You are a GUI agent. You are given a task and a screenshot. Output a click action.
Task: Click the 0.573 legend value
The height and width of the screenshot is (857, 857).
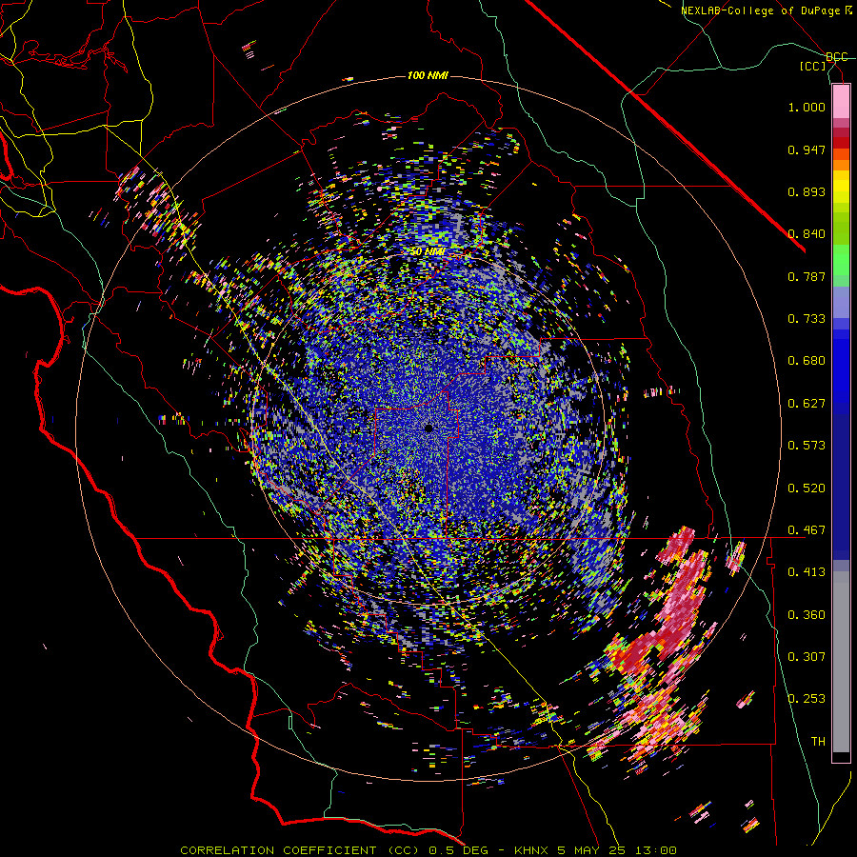[807, 446]
